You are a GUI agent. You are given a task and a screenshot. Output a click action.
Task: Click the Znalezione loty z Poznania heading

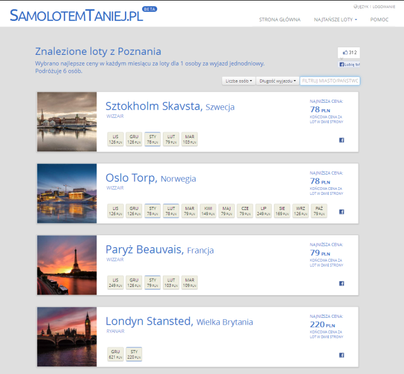(x=98, y=52)
